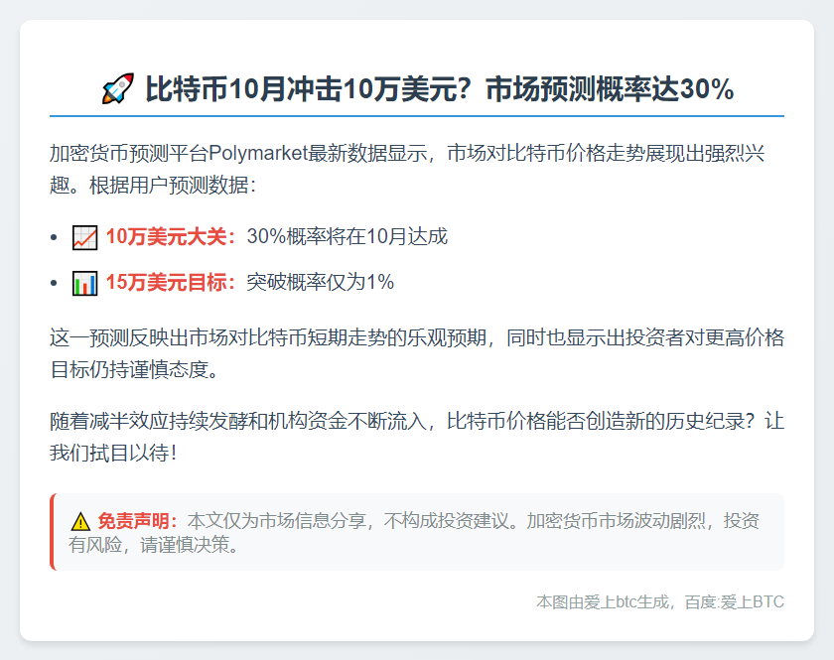Click the bullet dot before 10万美元大关
Screen dimensions: 834x660
pos(54,238)
